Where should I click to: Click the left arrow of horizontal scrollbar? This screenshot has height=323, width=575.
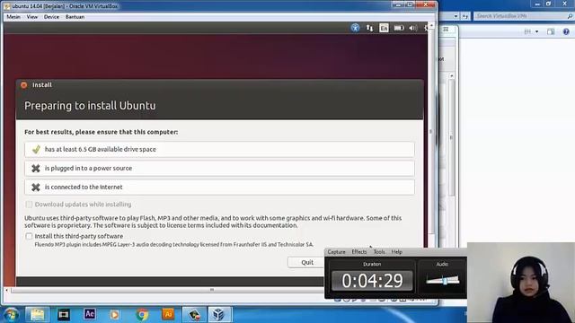[6, 290]
